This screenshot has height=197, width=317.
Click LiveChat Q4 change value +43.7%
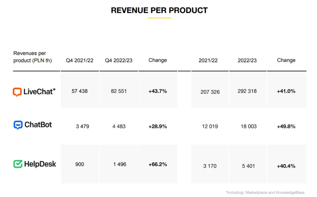(158, 91)
